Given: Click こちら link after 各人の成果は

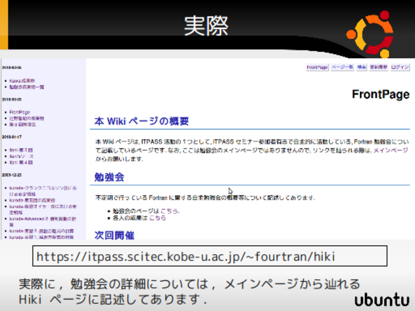Looking at the screenshot, I should click(x=158, y=218).
